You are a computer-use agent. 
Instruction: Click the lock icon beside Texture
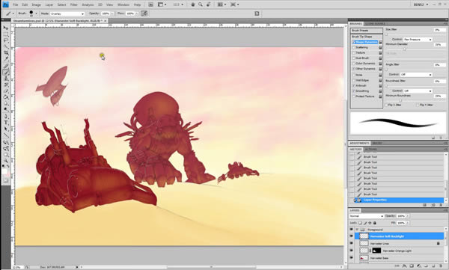(x=380, y=53)
